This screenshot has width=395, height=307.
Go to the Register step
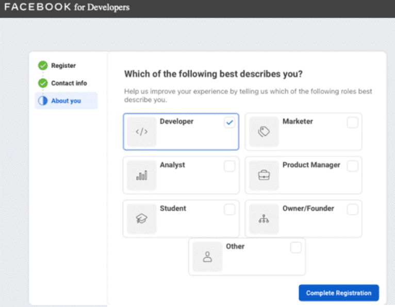[x=63, y=65]
